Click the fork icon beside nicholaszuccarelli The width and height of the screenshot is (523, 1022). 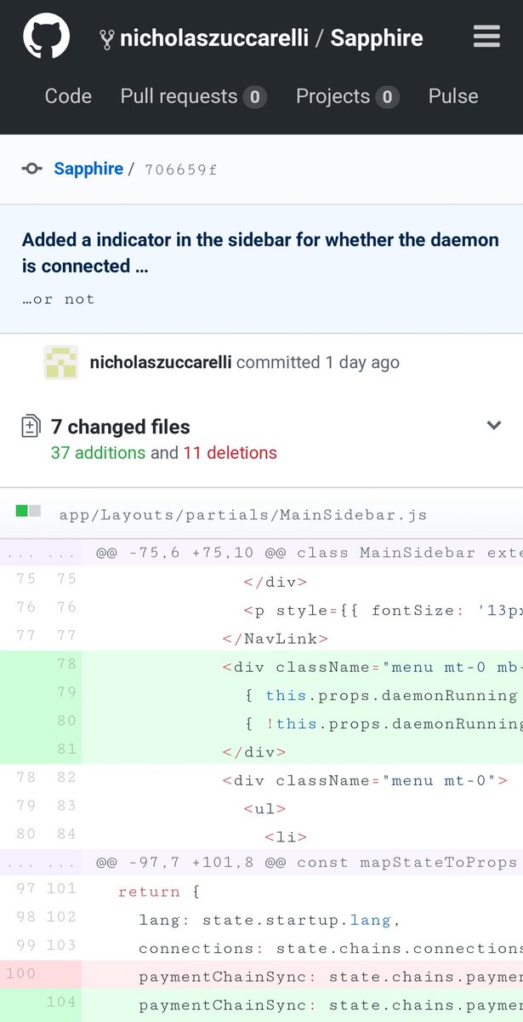tap(106, 38)
